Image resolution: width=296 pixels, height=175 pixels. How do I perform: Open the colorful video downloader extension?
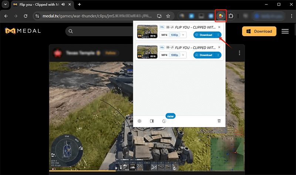[x=221, y=16]
